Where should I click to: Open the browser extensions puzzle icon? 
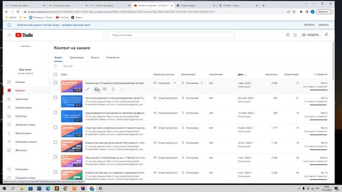click(301, 12)
